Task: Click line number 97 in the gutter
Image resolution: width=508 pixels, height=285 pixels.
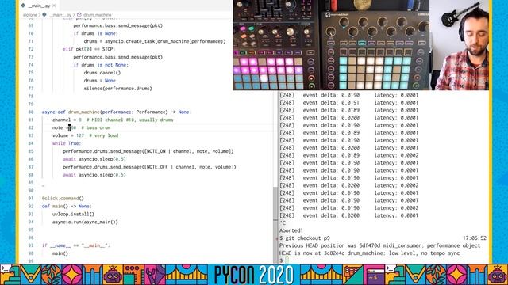Action: pos(31,245)
